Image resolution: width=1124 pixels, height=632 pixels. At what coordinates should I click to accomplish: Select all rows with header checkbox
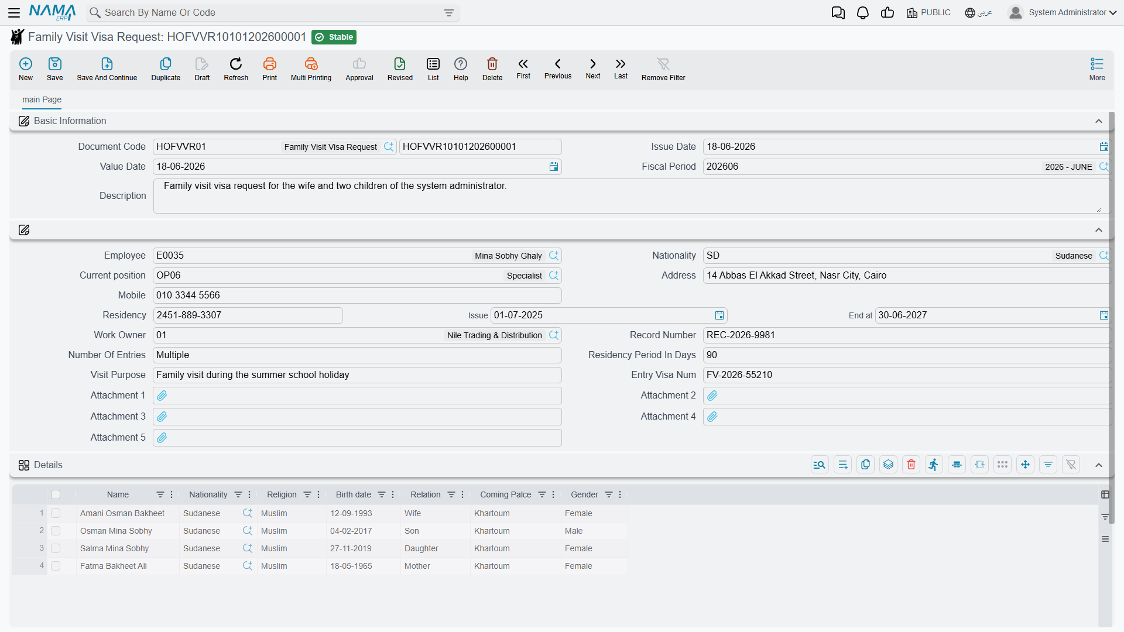point(56,494)
